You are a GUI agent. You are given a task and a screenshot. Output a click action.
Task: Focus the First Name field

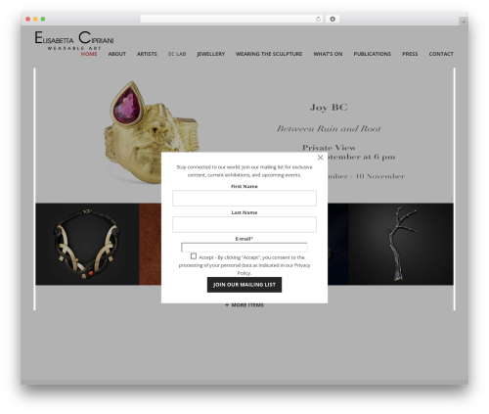click(244, 198)
